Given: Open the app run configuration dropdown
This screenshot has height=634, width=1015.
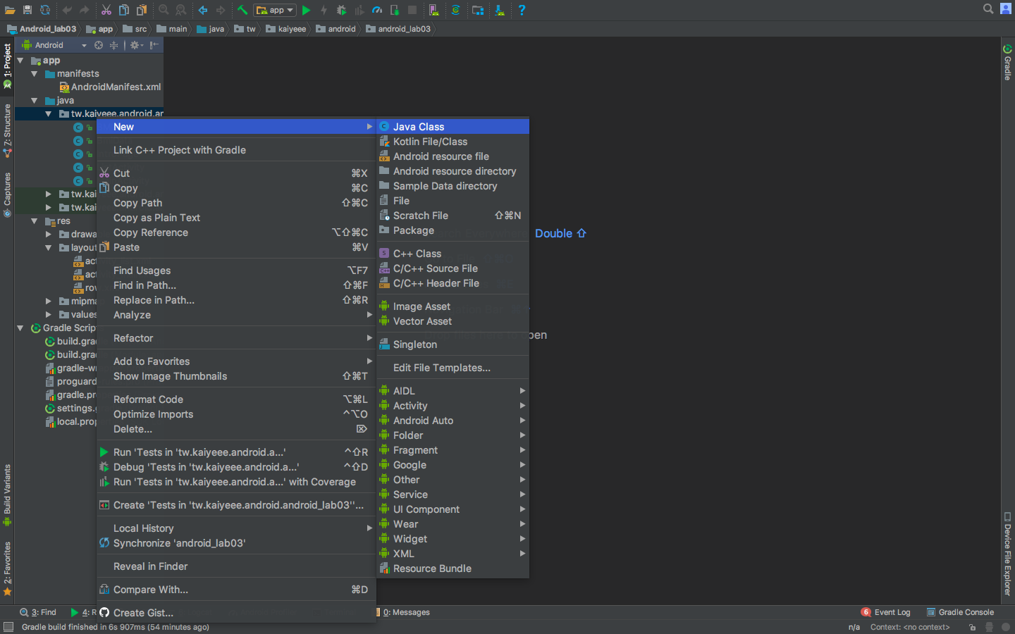Looking at the screenshot, I should 275,10.
